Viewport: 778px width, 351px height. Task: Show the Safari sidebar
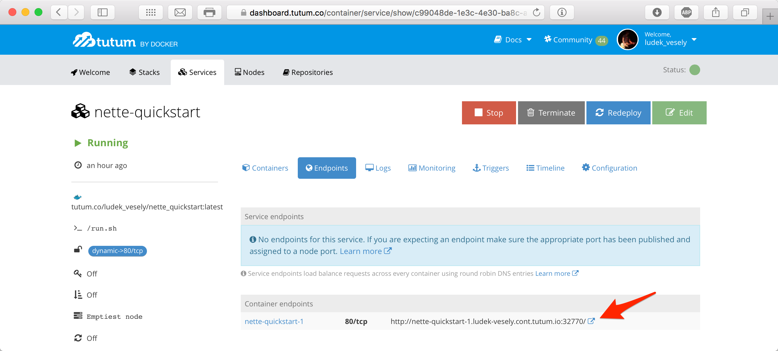tap(103, 12)
